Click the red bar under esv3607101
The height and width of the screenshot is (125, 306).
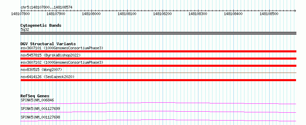point(158,51)
